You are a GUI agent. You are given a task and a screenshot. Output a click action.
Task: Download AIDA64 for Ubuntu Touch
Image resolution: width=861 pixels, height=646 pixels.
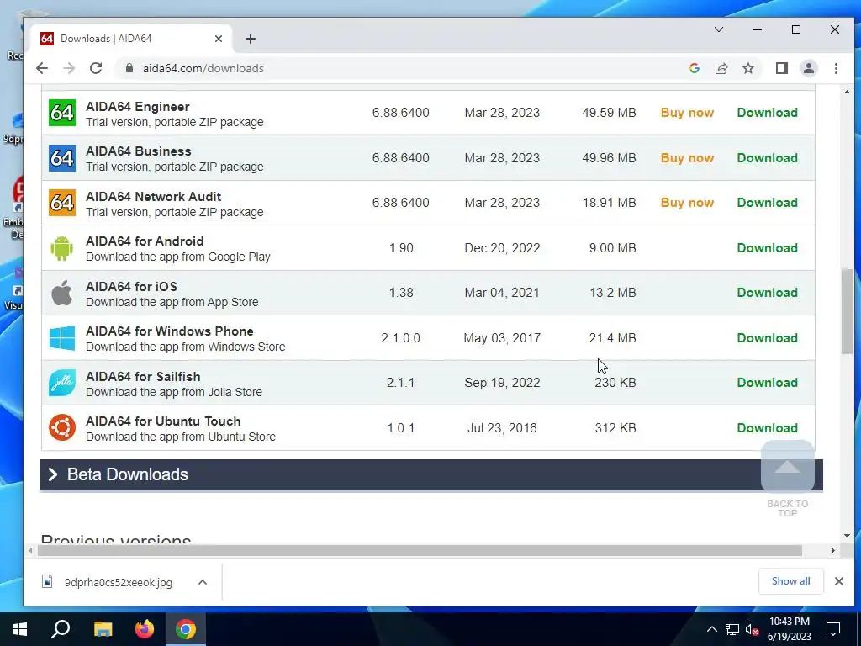click(x=767, y=428)
